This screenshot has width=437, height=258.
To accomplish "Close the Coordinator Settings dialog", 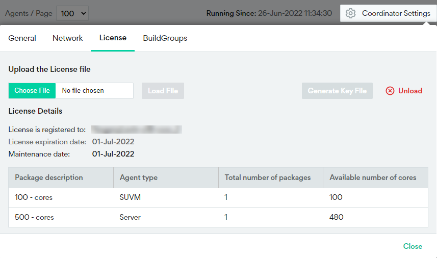I will pyautogui.click(x=413, y=246).
